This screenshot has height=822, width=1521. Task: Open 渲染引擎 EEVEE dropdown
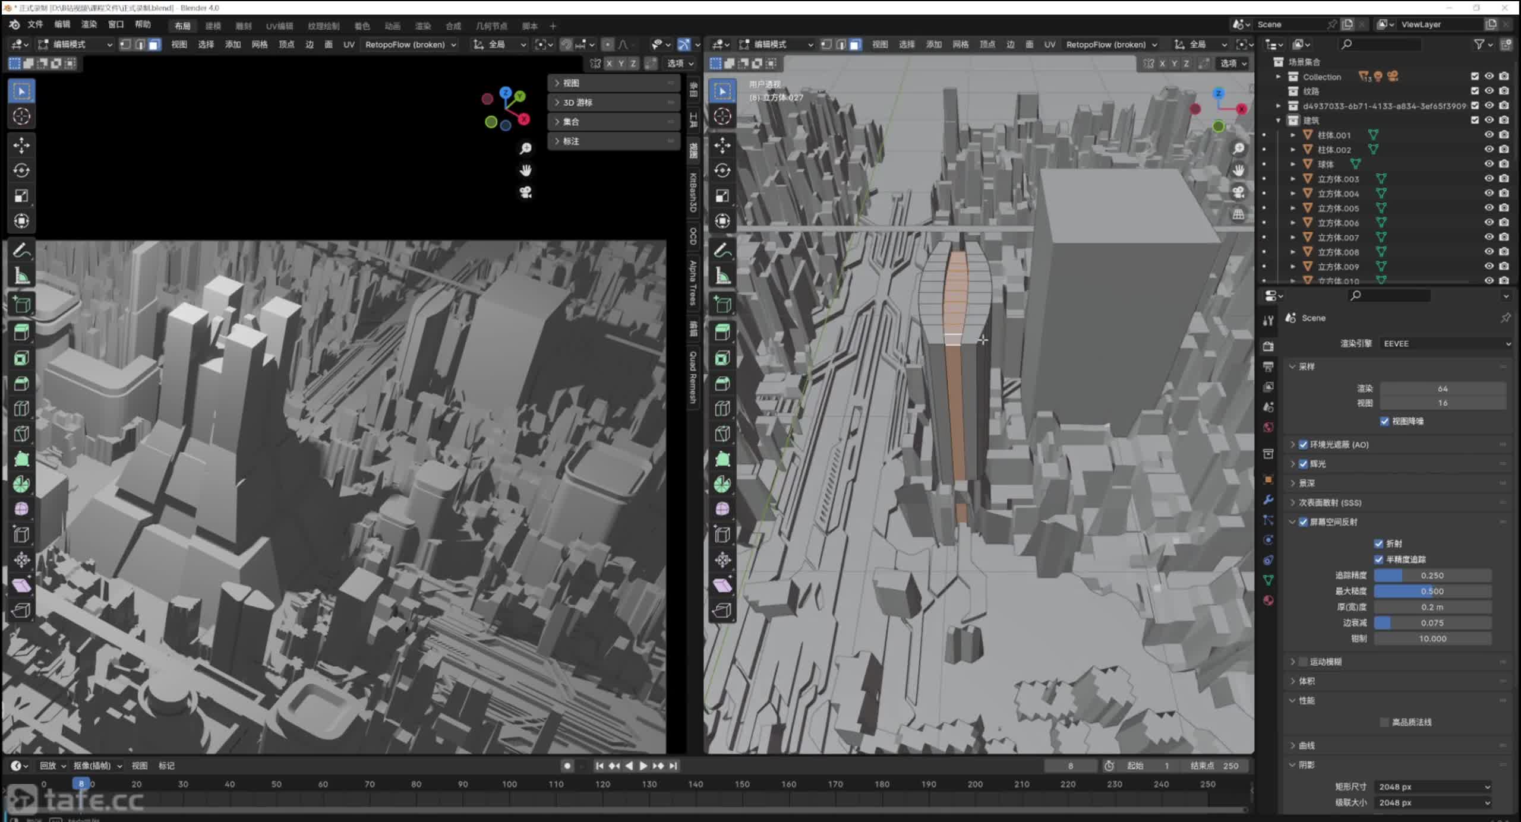pyautogui.click(x=1446, y=344)
